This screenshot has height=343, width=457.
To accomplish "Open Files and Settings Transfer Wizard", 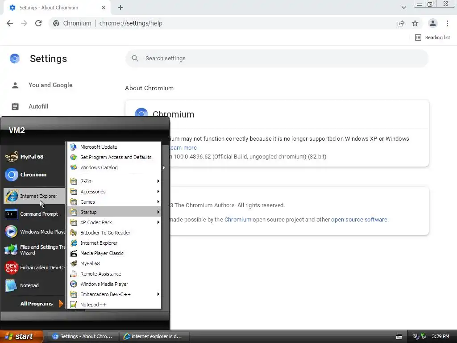I will pyautogui.click(x=34, y=250).
